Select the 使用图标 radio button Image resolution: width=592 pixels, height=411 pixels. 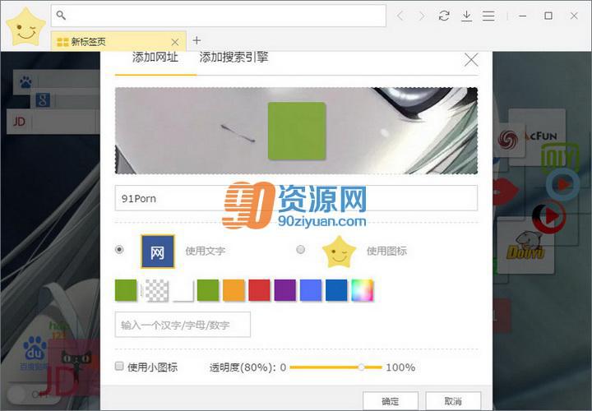301,249
